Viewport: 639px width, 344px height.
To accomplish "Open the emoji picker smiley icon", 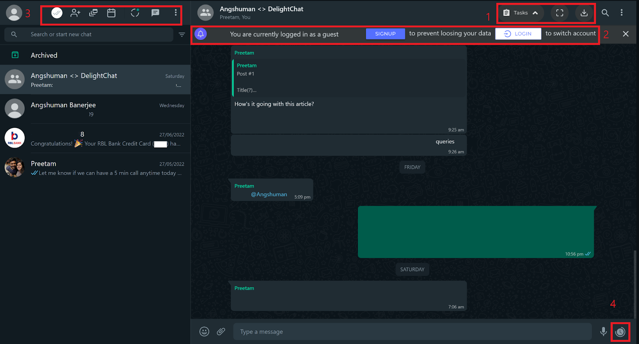I will tap(204, 332).
